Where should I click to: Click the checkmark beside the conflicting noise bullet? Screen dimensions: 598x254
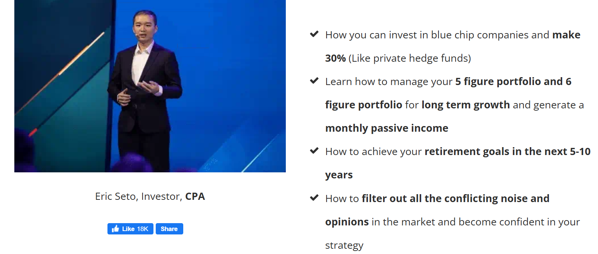[314, 197]
